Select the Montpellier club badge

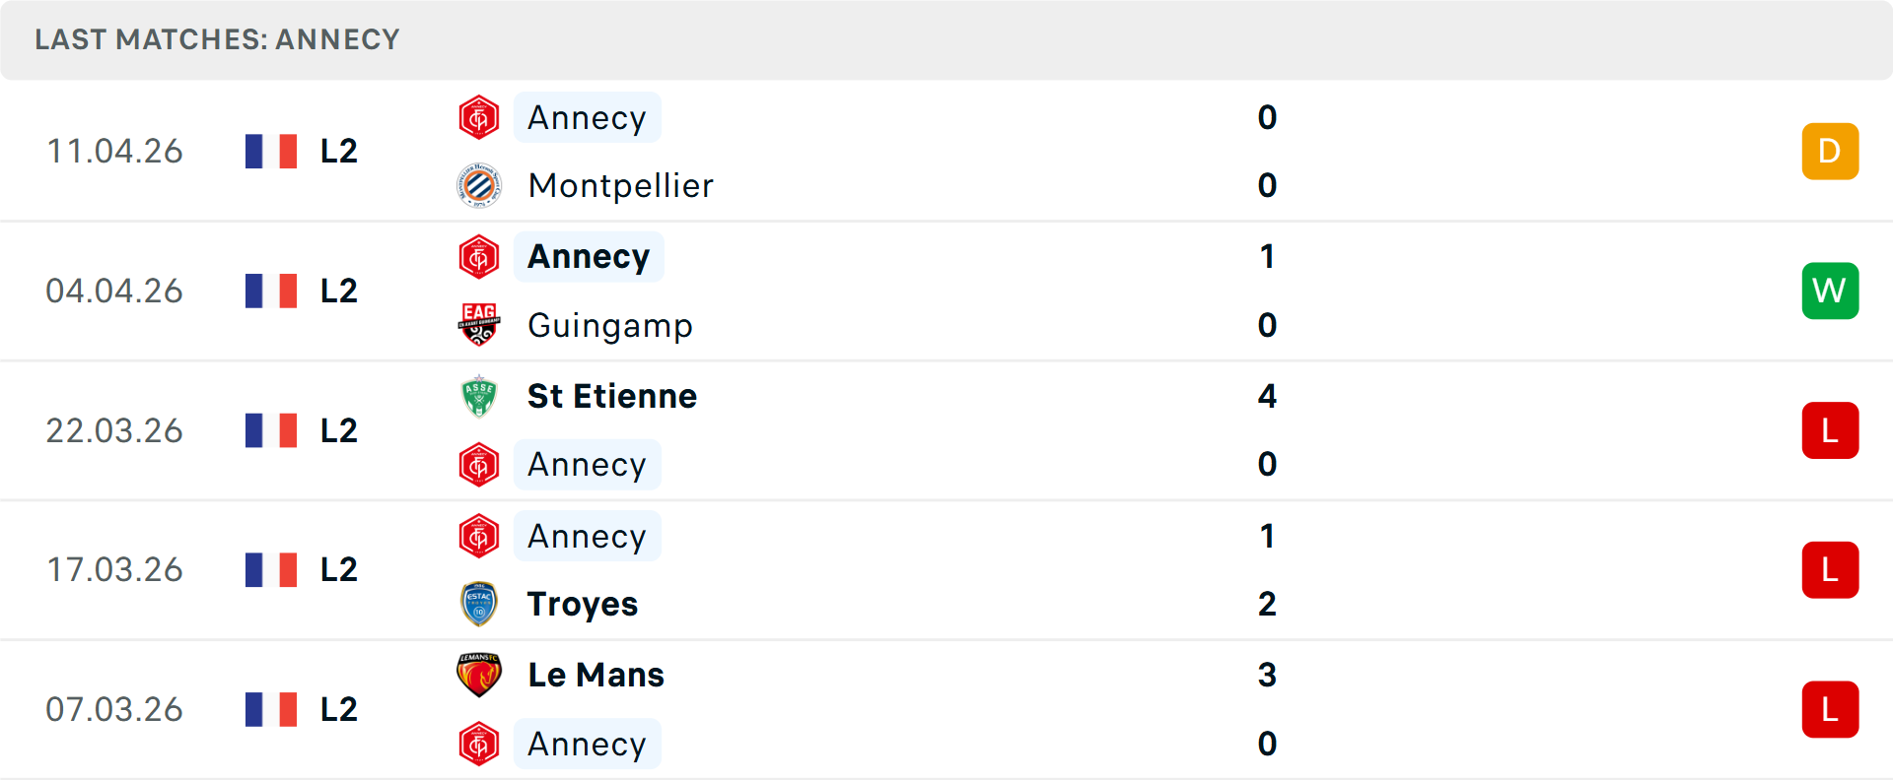[x=479, y=185]
